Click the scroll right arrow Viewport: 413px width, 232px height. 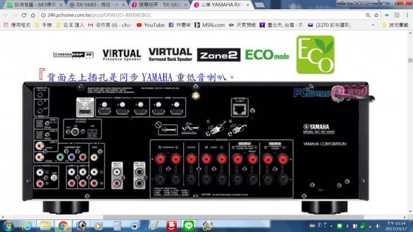[x=406, y=217]
